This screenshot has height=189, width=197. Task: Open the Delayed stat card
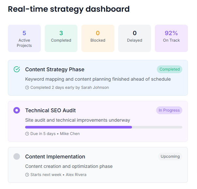[135, 38]
